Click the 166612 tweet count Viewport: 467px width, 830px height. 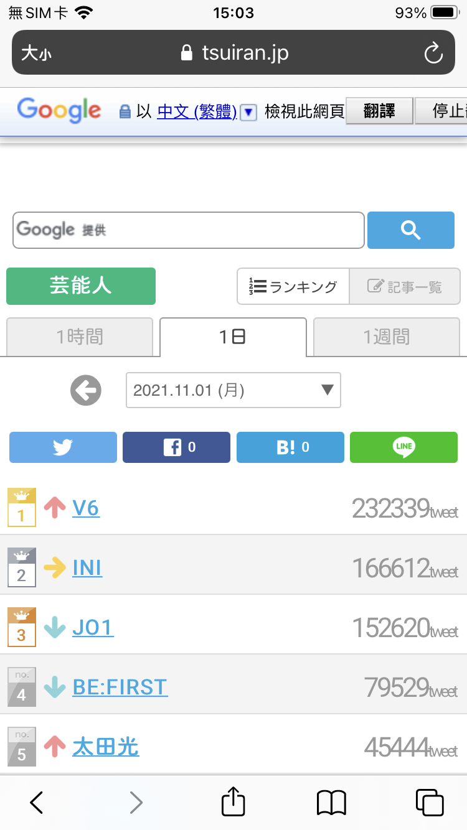(405, 569)
